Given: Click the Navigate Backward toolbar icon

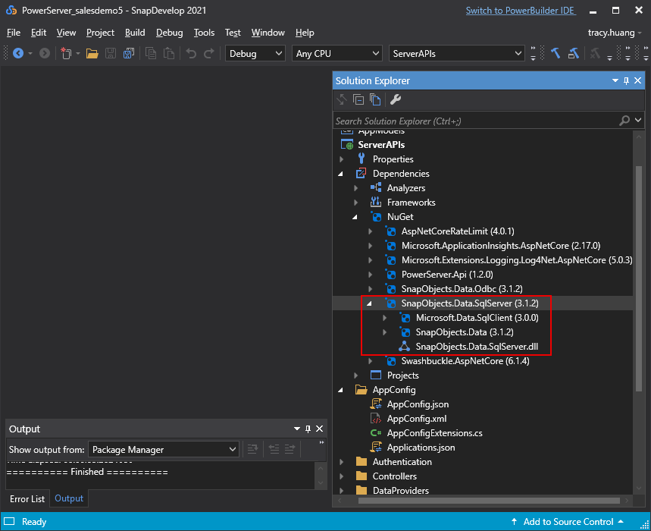Looking at the screenshot, I should pos(18,53).
